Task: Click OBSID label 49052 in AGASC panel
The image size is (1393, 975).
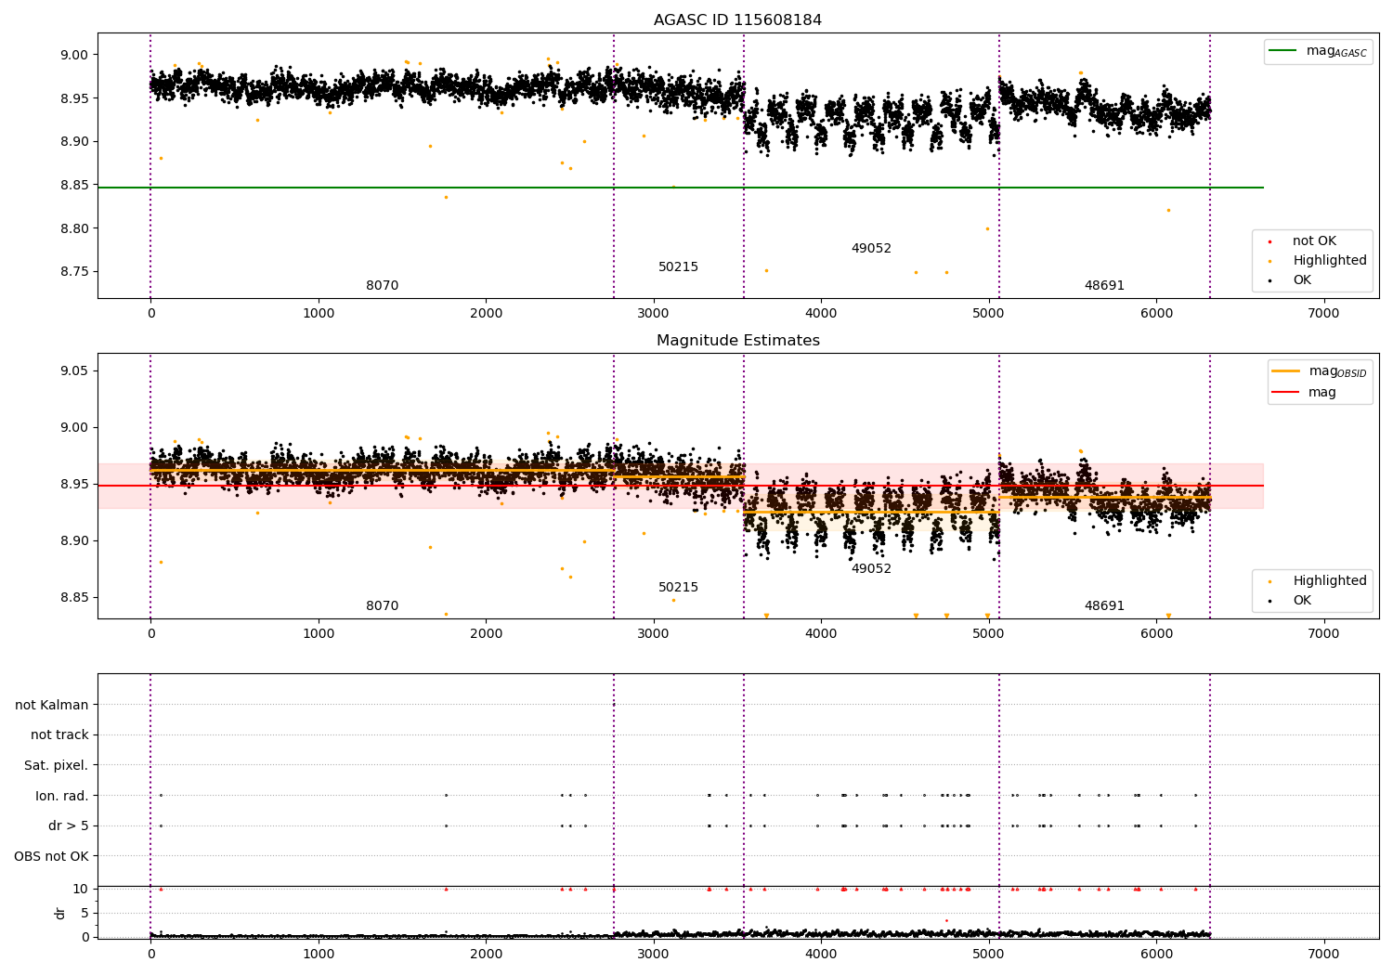Action: click(871, 249)
